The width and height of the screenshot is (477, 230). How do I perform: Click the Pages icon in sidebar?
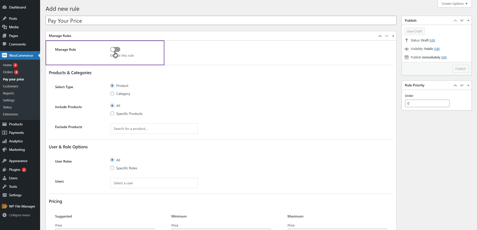[5, 36]
